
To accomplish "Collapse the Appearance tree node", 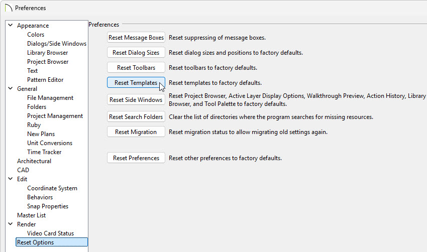I will [11, 25].
